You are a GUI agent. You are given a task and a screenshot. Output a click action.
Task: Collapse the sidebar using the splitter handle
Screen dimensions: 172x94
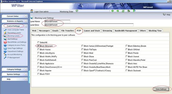(29, 77)
